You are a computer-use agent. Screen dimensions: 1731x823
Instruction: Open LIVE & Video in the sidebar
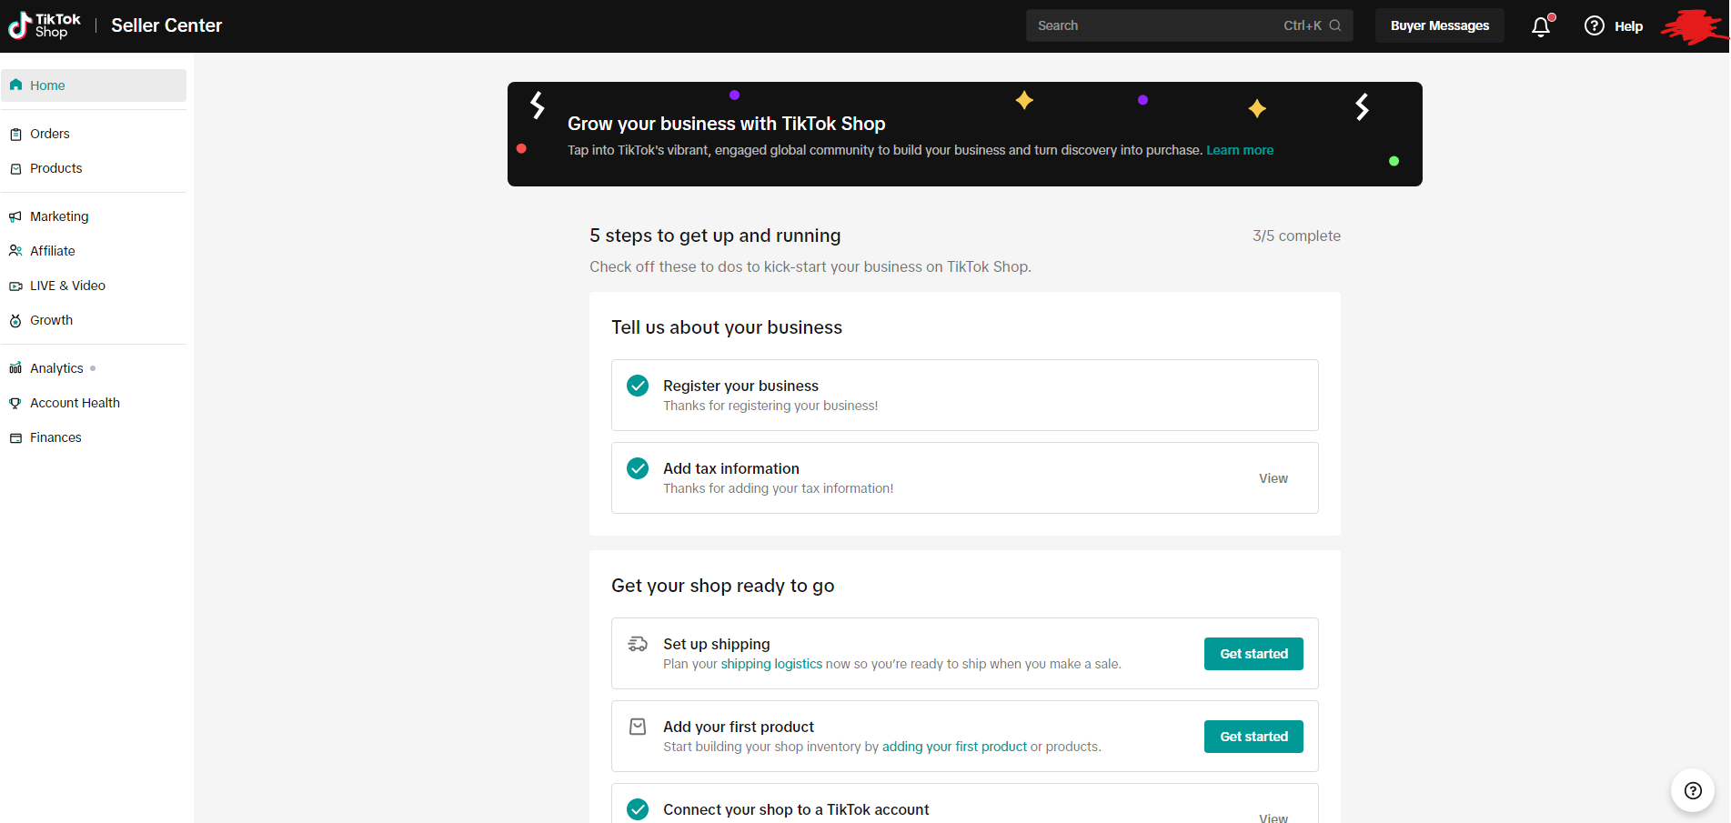[x=94, y=286]
